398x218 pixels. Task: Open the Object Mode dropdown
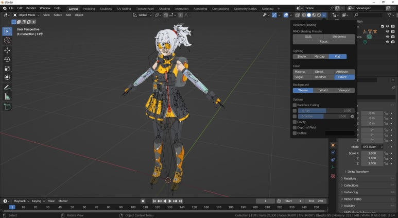[26, 15]
